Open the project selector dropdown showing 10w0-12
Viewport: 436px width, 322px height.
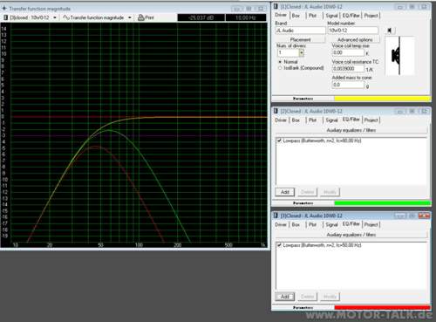coord(55,17)
